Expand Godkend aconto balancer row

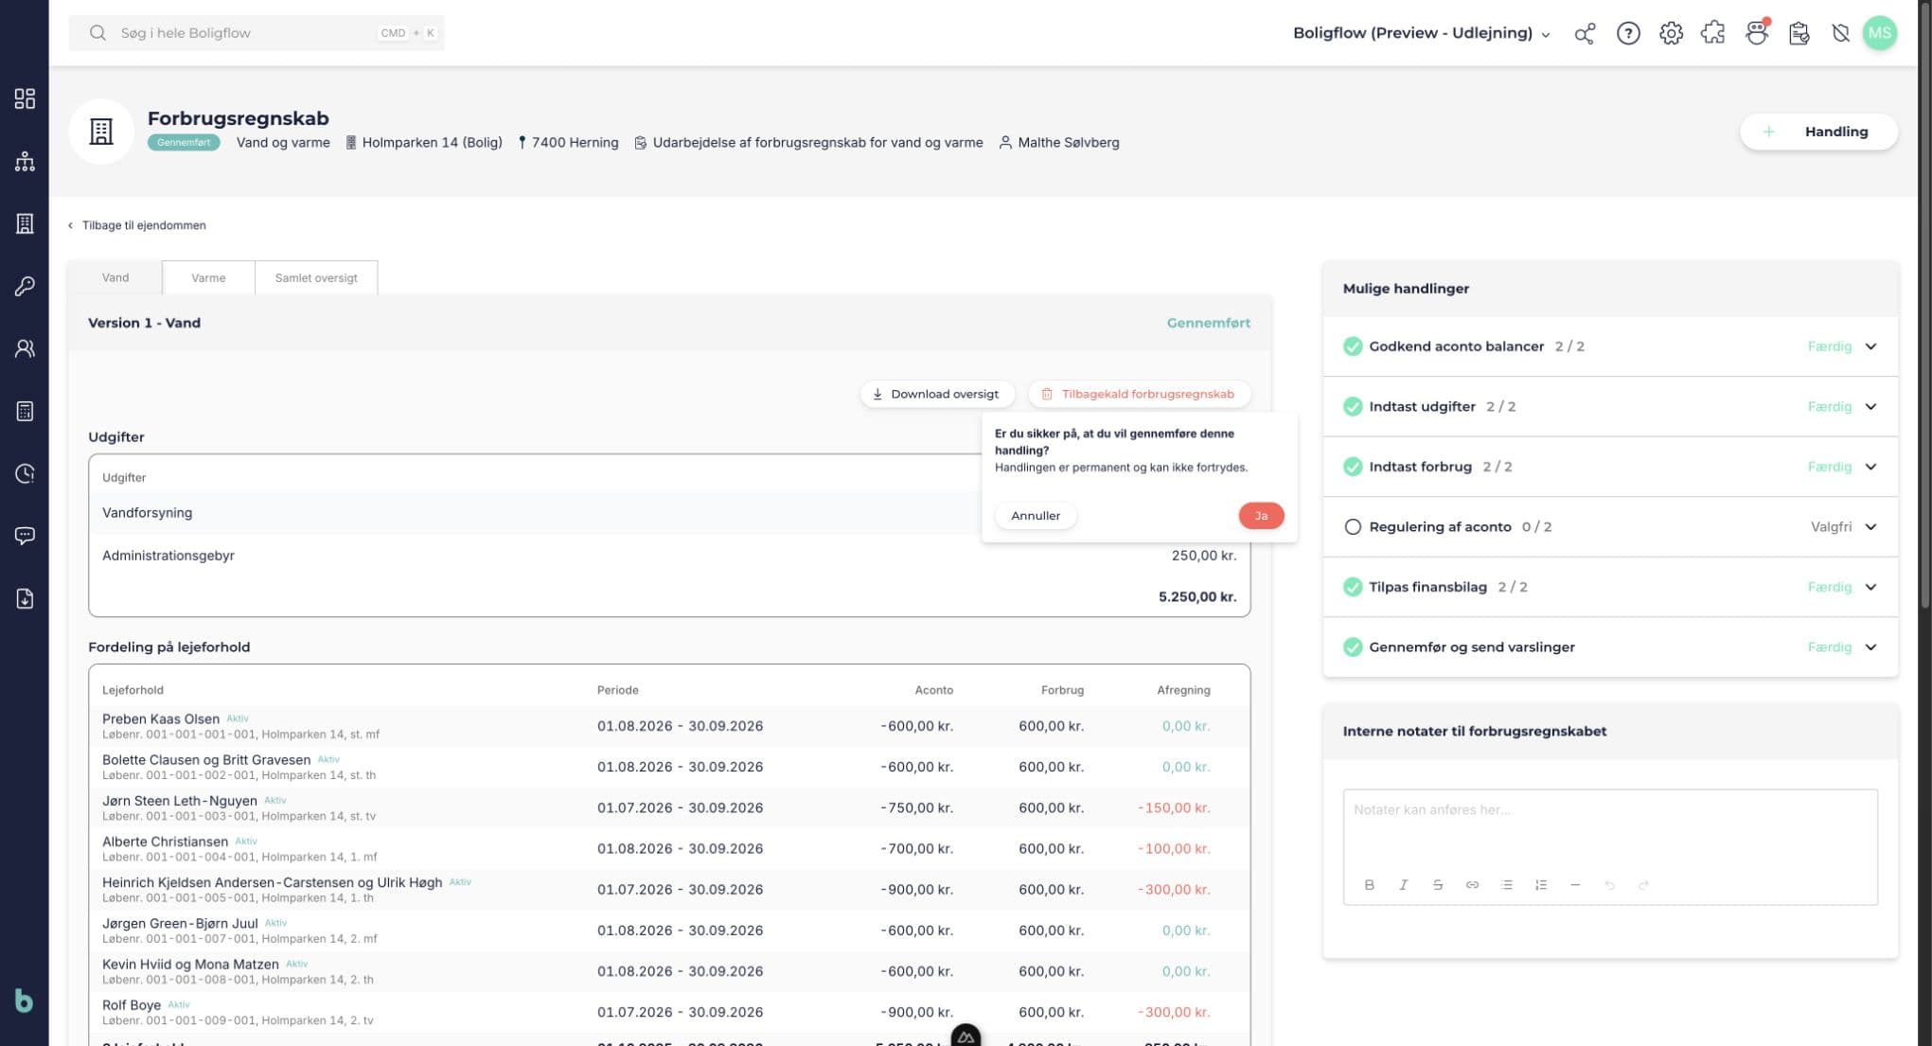coord(1610,346)
